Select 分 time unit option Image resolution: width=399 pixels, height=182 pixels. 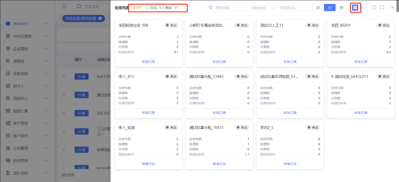(330, 7)
